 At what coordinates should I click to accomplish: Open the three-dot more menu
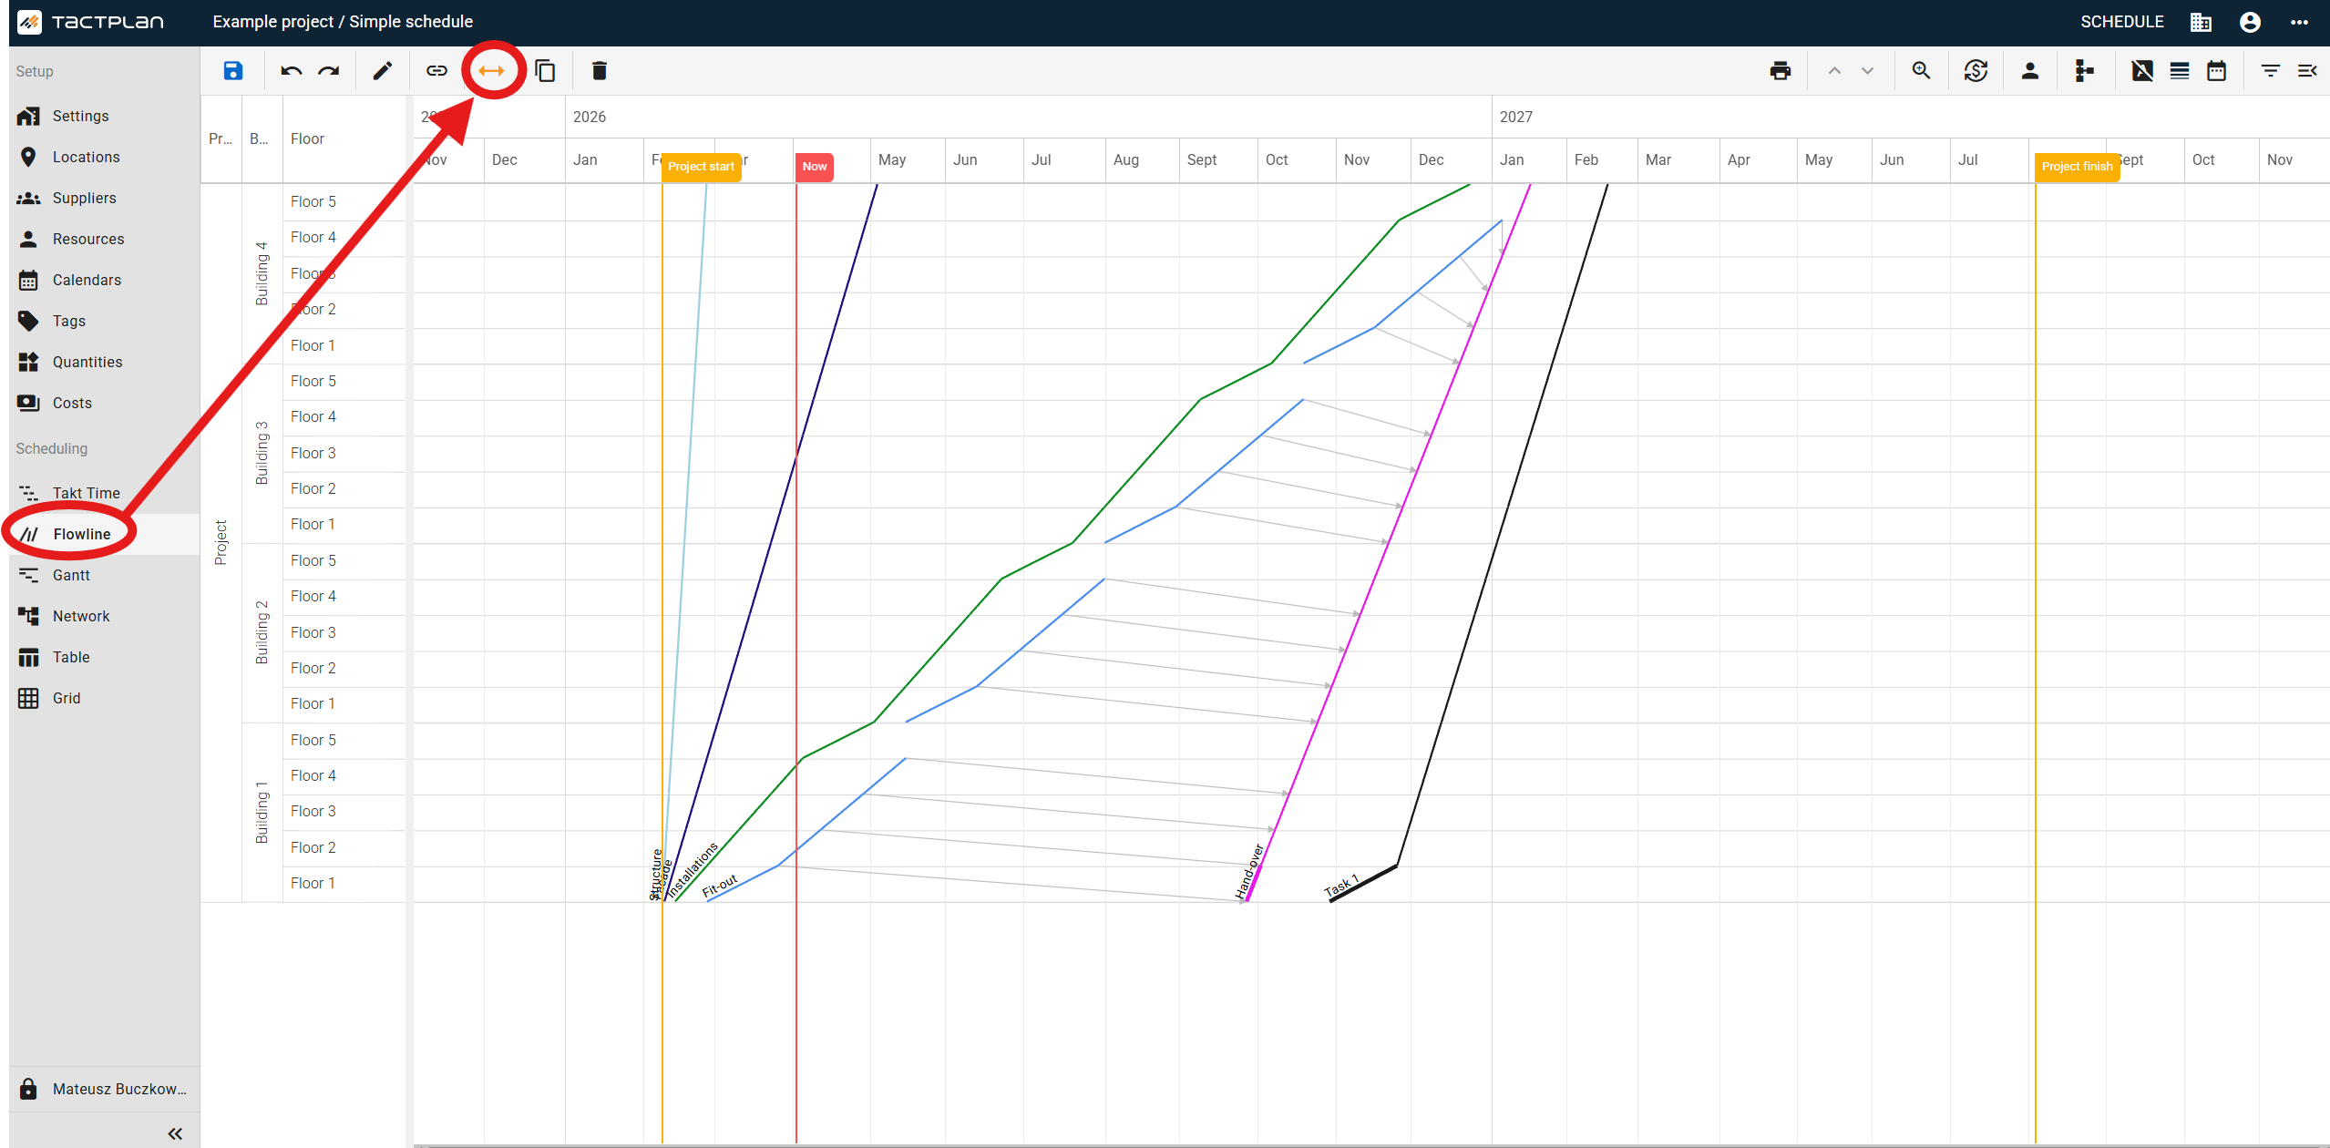2300,22
